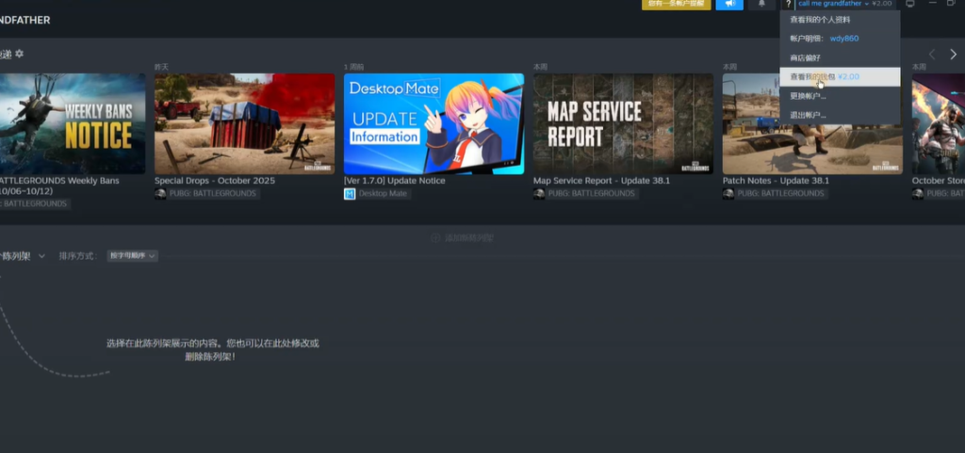Choose 退出帐户... in the account menu
The height and width of the screenshot is (453, 965).
click(809, 115)
